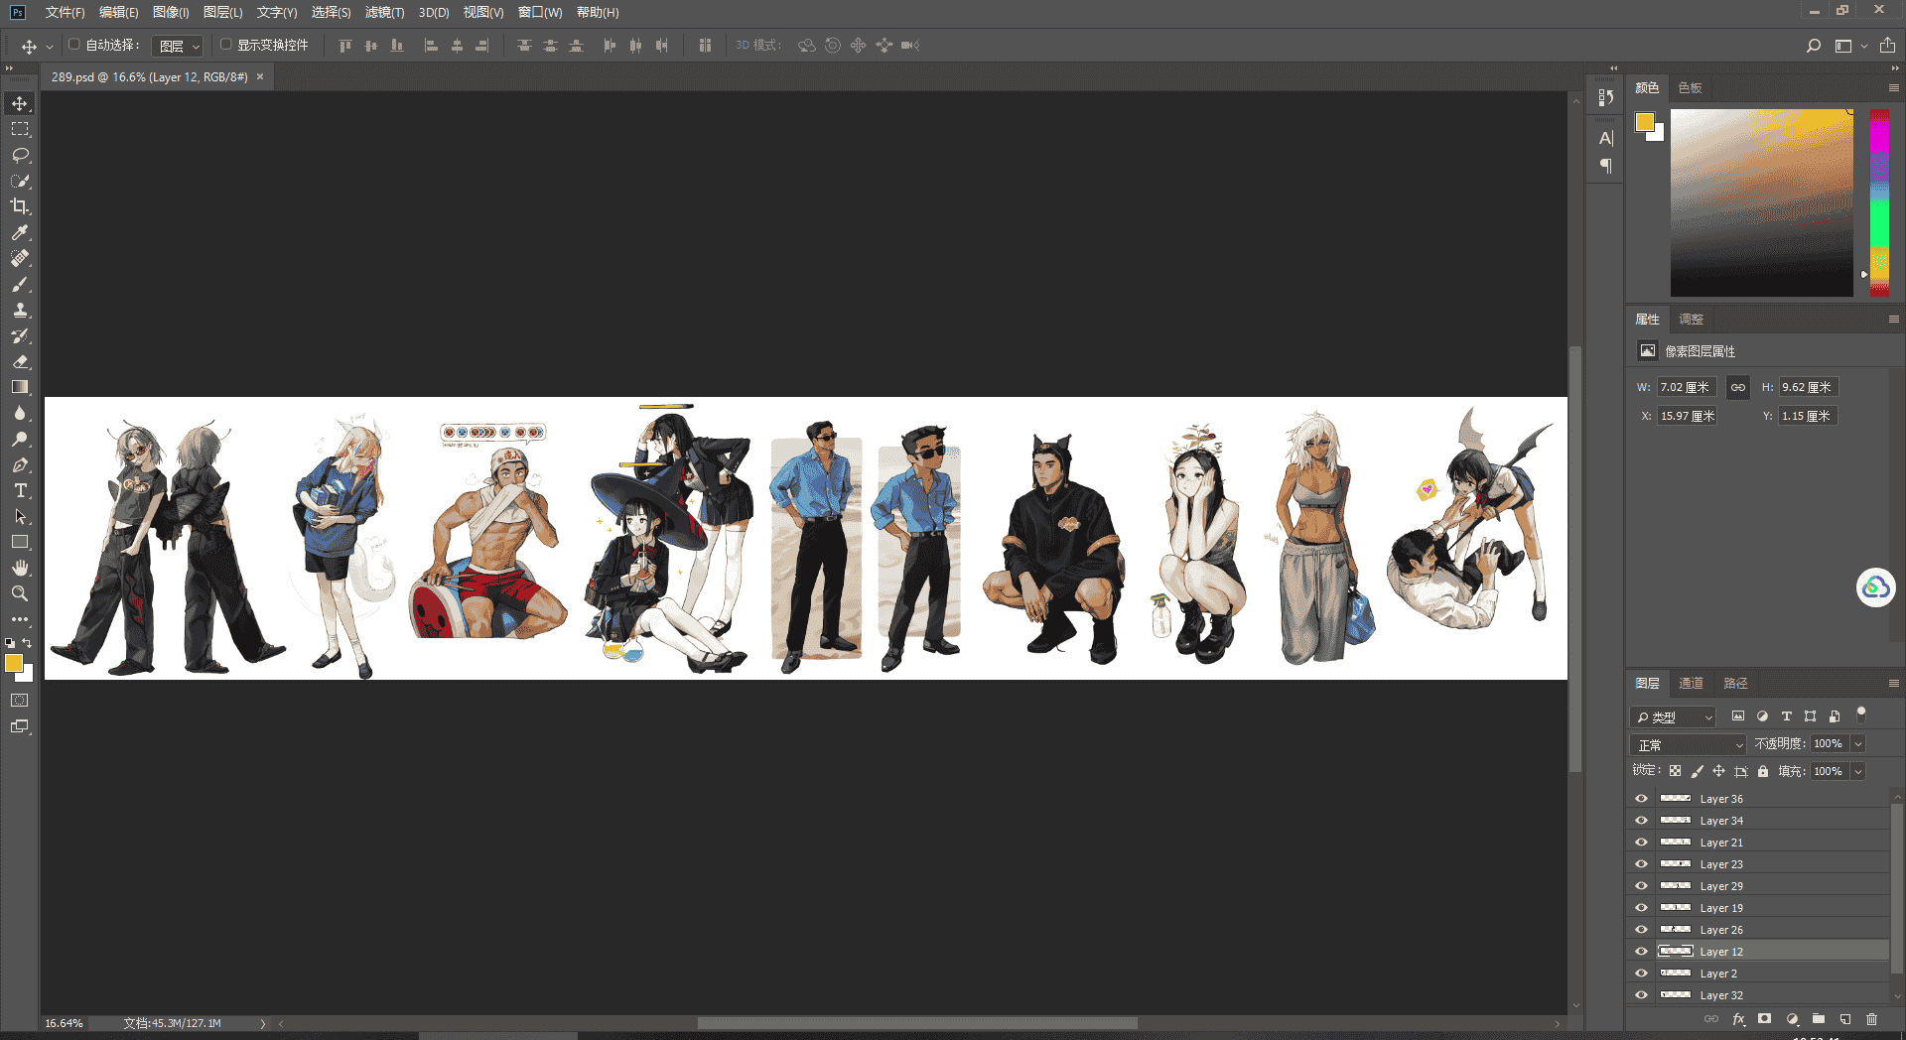Select the Horizontal Type tool

[x=20, y=490]
